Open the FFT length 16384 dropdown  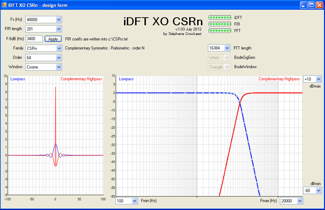227,48
